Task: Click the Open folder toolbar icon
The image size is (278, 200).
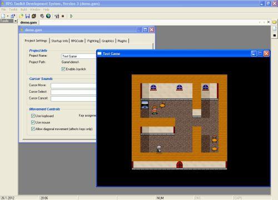Action: 21,16
